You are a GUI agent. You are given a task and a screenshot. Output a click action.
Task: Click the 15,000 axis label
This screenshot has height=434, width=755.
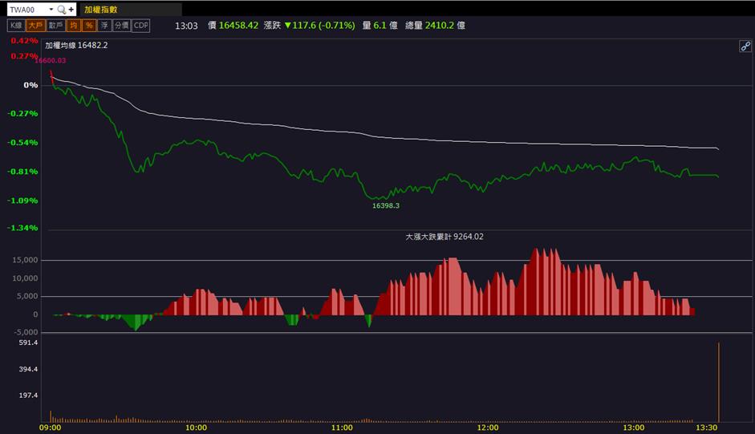[25, 260]
